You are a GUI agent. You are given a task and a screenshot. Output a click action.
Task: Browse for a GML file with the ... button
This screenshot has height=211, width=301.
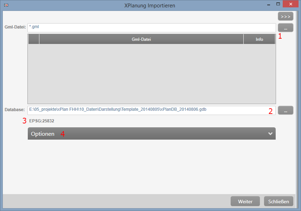point(285,28)
